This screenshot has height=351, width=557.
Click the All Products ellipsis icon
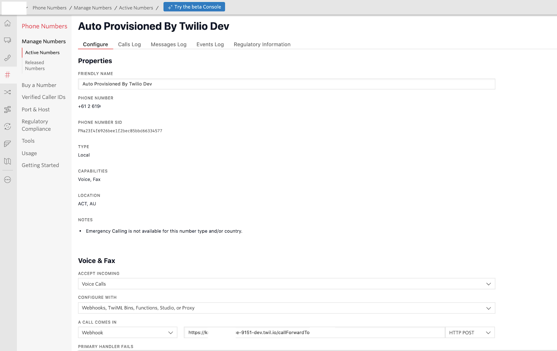click(x=7, y=180)
